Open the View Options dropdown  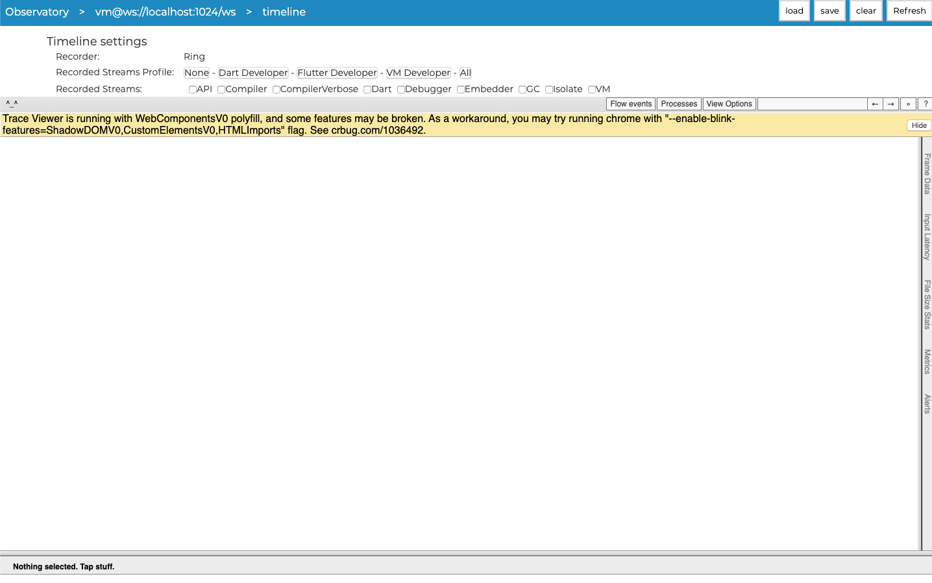[x=729, y=103]
